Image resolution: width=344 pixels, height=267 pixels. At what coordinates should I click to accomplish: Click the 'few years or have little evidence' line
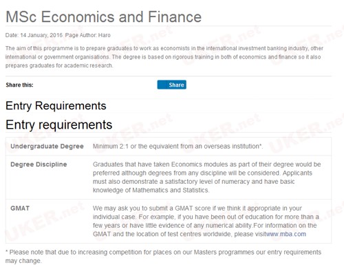click(x=205, y=225)
